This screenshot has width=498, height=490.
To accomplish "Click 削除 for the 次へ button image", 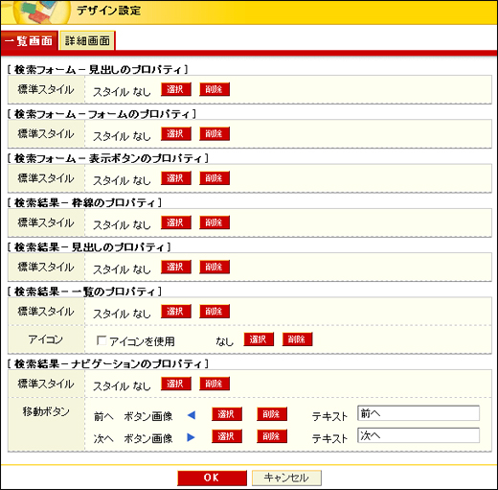I will (272, 436).
